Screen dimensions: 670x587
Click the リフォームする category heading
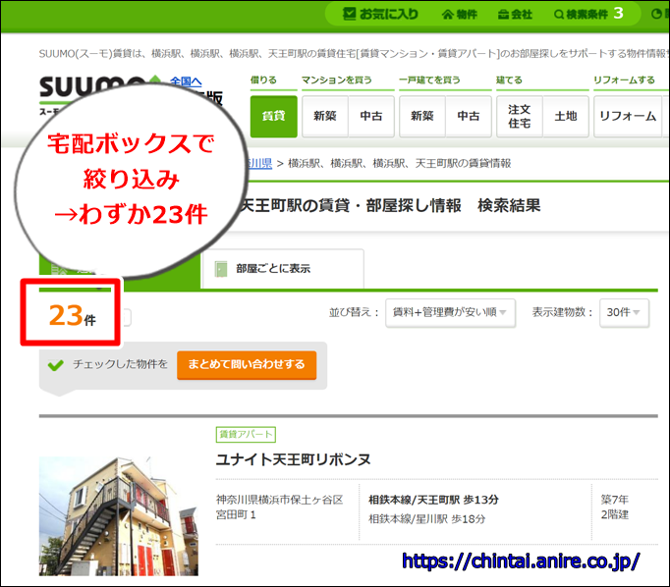tap(624, 80)
